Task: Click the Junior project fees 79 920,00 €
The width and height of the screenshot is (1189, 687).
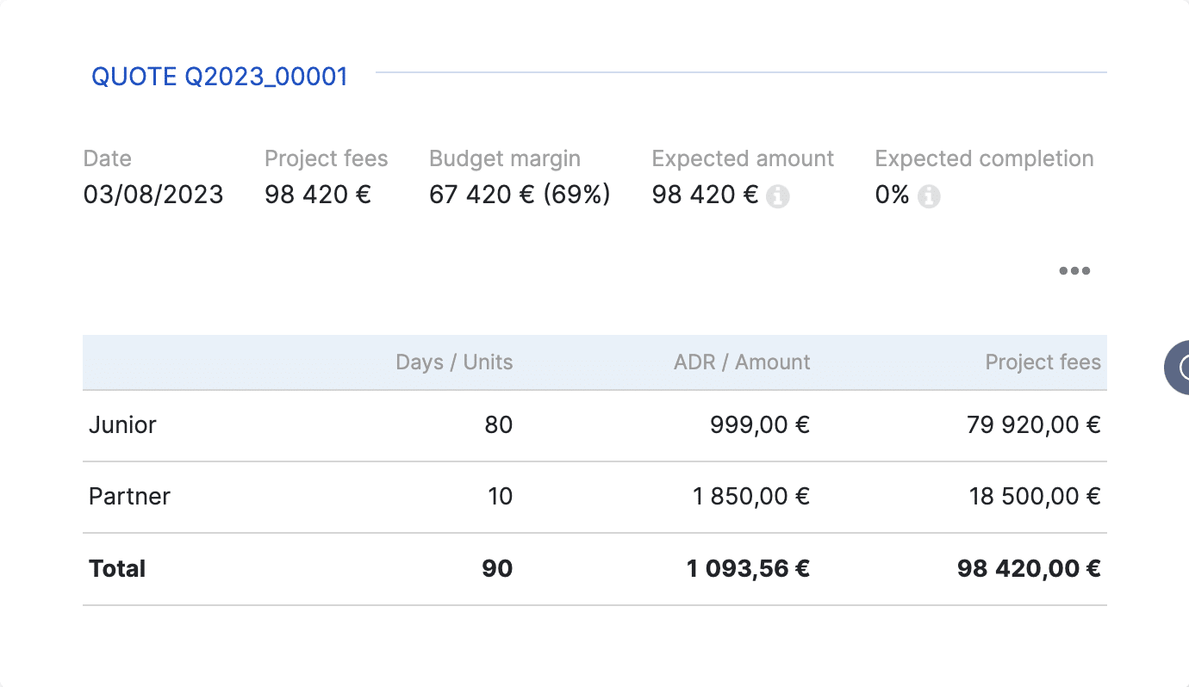Action: [x=1033, y=425]
